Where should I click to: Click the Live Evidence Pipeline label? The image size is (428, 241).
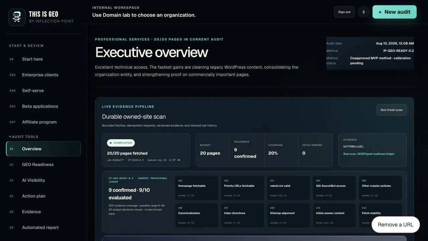point(128,107)
